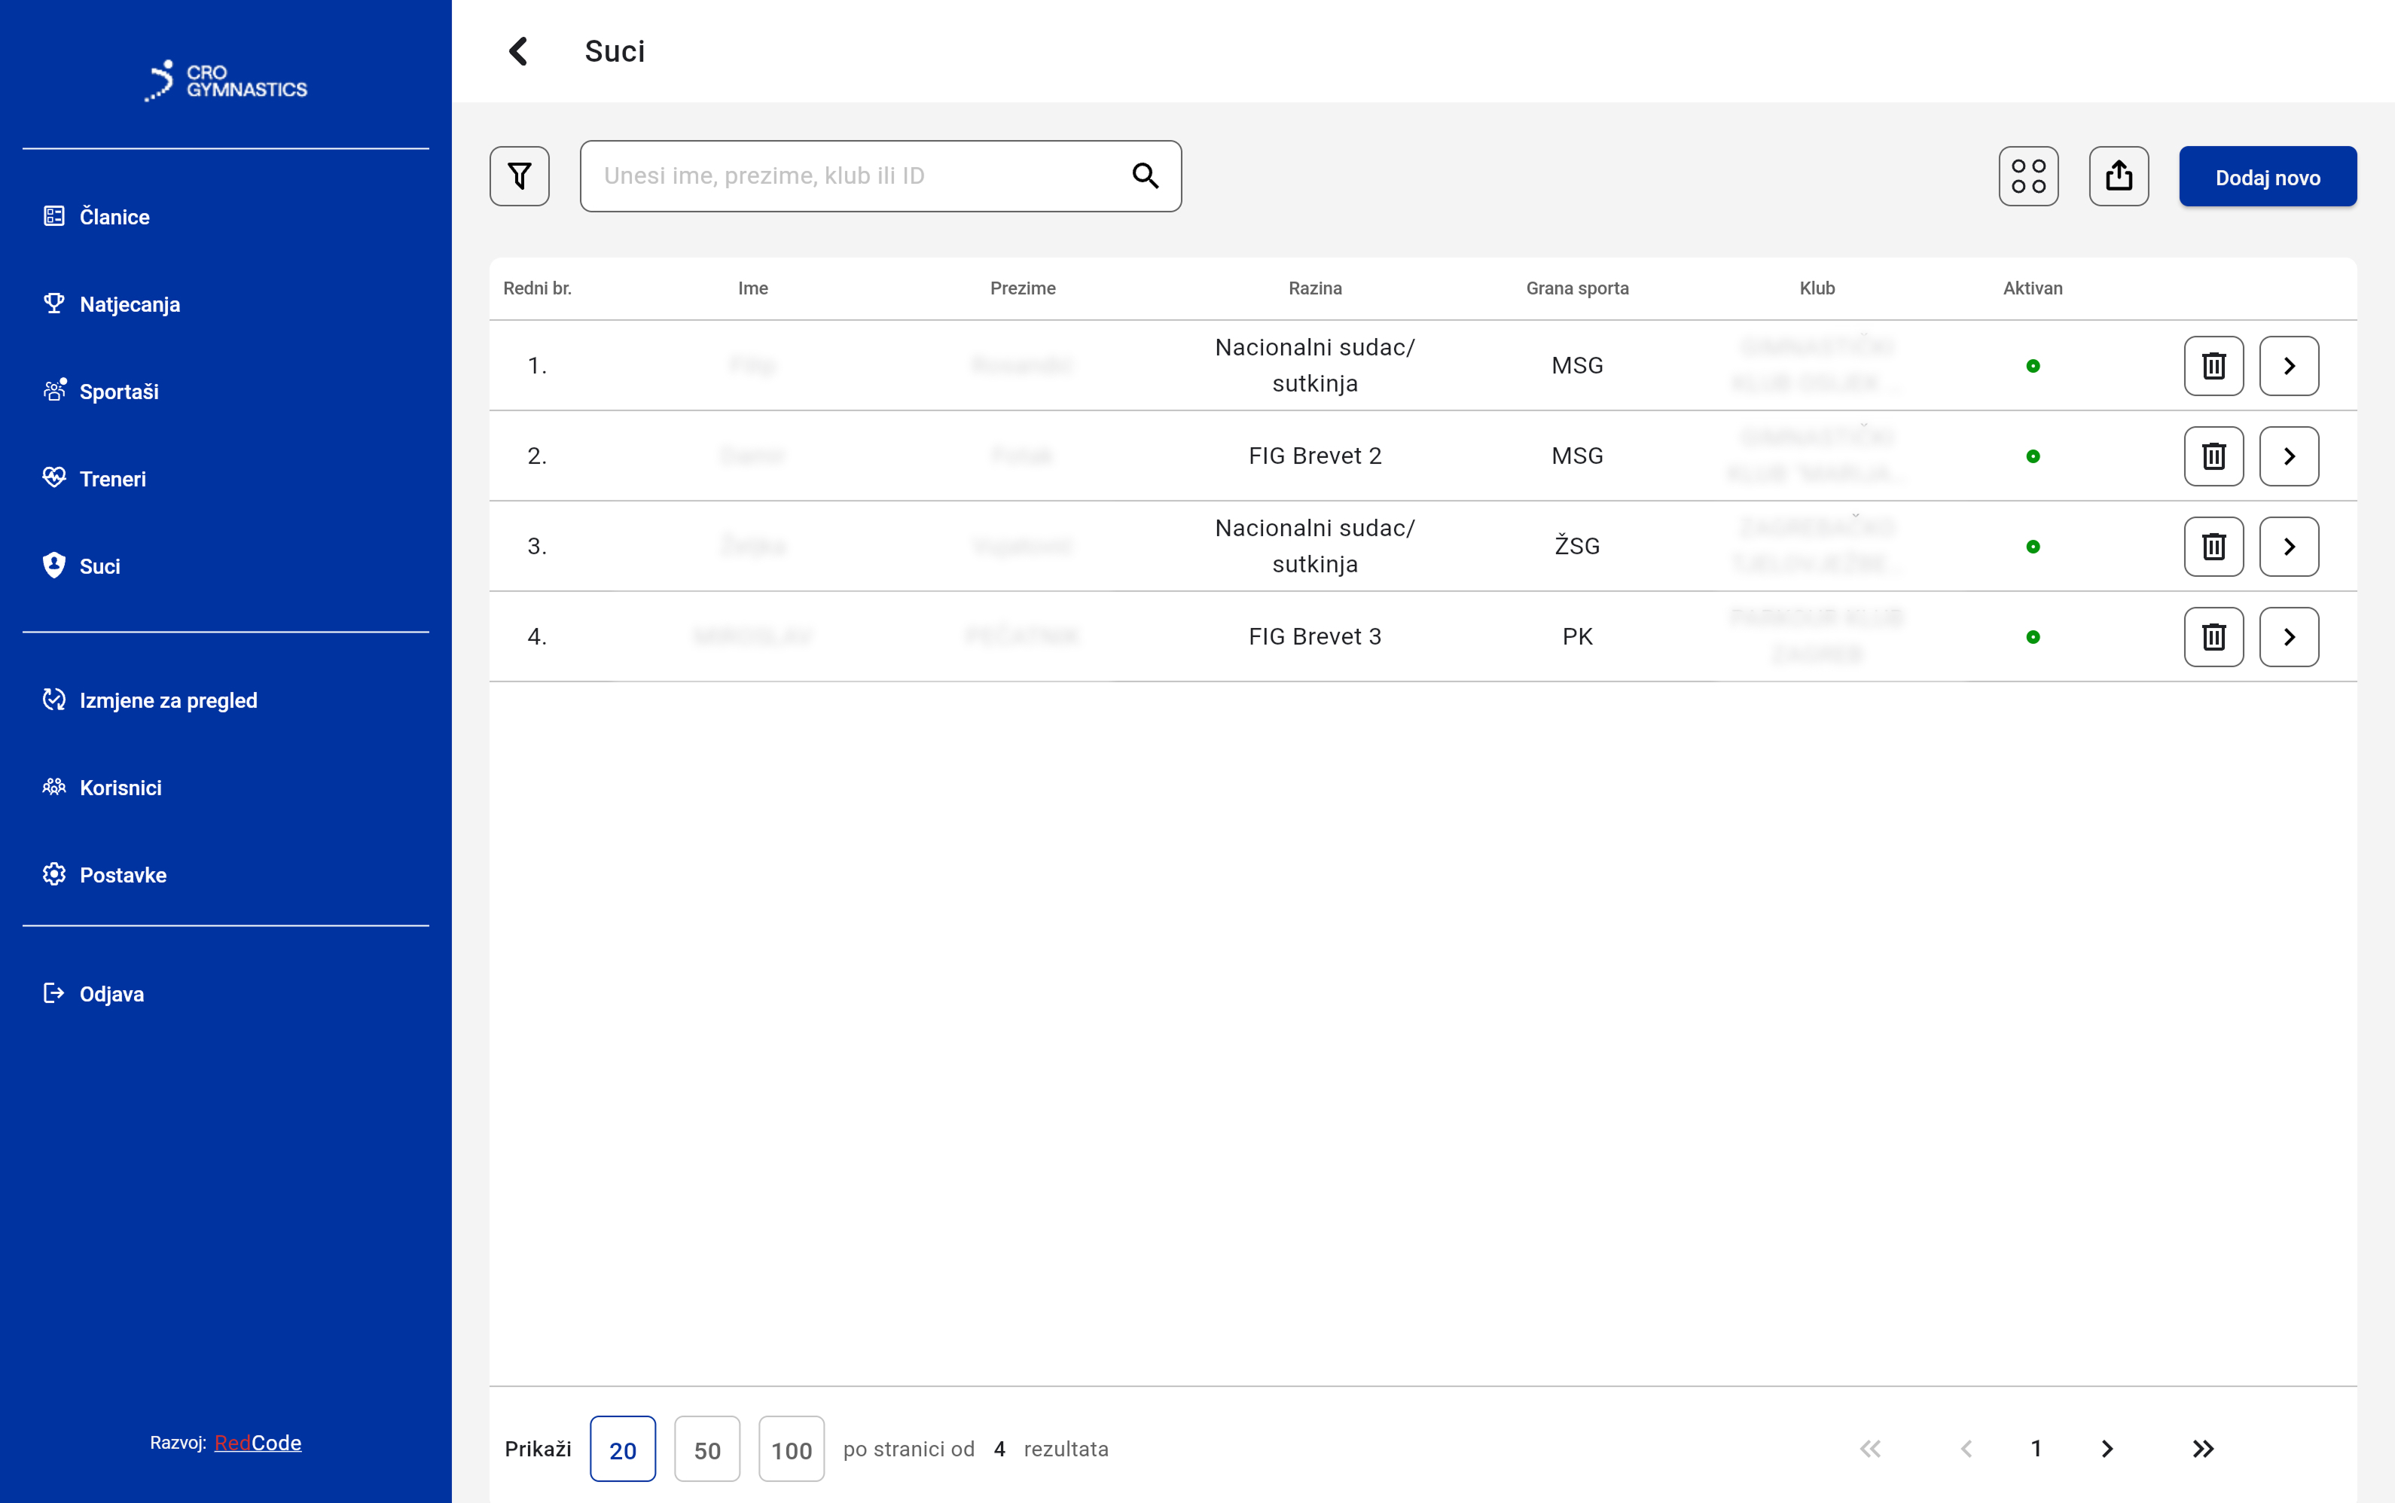2395x1503 pixels.
Task: Go back using the header arrow
Action: [518, 50]
